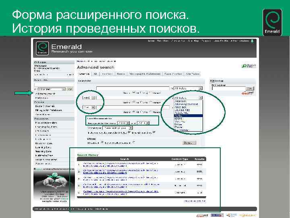290x218 pixels.
Task: Open the end year dropdown
Action: pyautogui.click(x=143, y=123)
